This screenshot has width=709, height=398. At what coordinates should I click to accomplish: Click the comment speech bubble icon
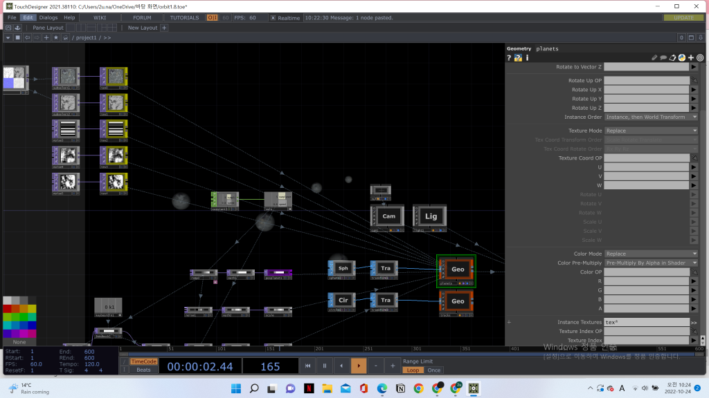click(663, 58)
